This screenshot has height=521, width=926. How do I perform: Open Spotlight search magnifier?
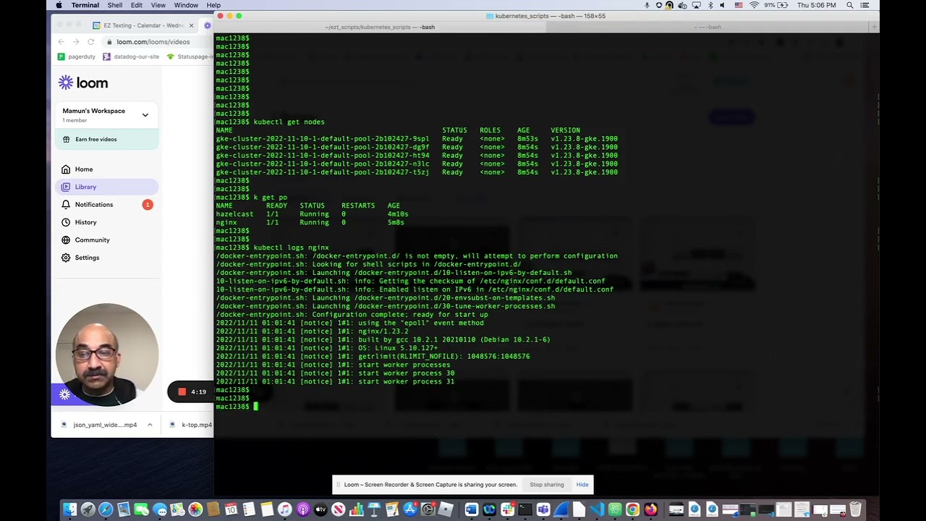tap(850, 5)
